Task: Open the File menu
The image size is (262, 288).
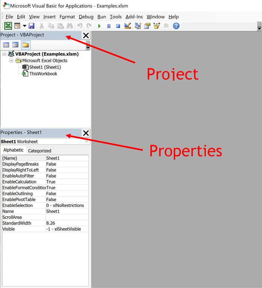Action: [9, 17]
